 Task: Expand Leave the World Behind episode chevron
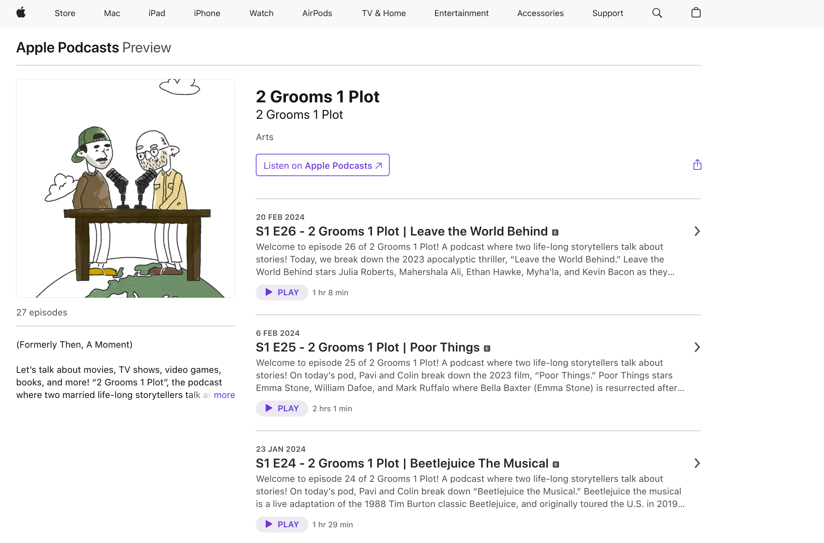point(697,231)
